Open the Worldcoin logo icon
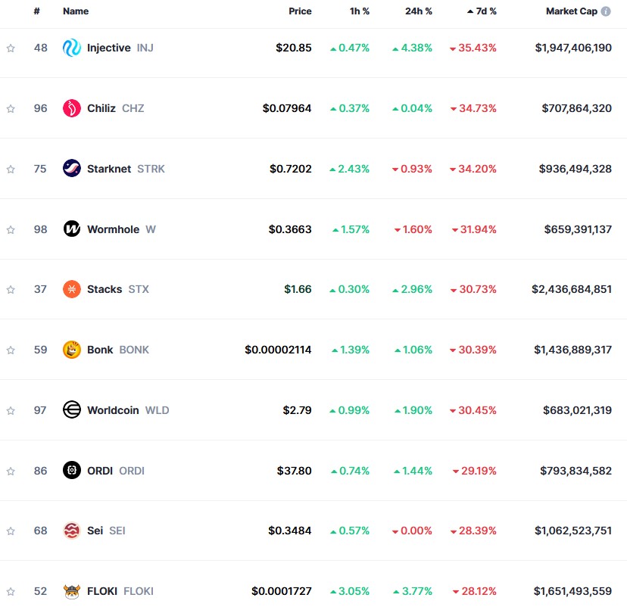 [x=72, y=409]
